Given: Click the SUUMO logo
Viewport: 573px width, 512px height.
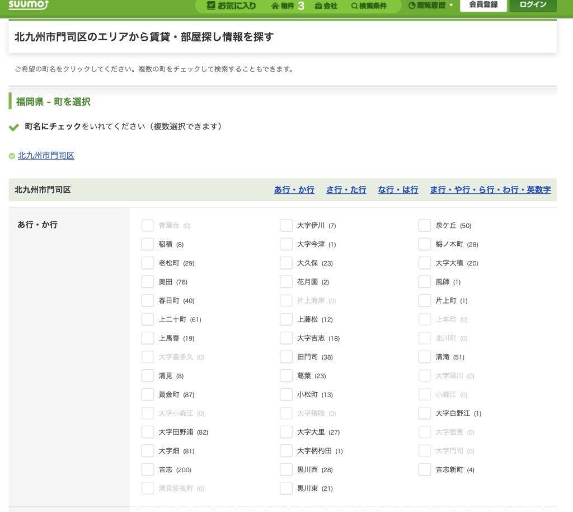Looking at the screenshot, I should coord(27,6).
